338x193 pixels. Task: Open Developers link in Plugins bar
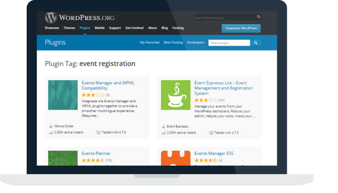tap(196, 42)
